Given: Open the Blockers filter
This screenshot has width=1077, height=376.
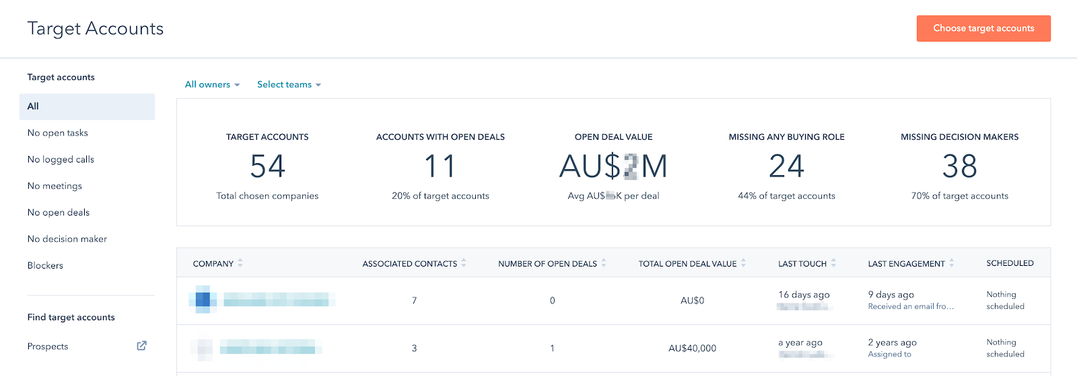Looking at the screenshot, I should (x=45, y=265).
